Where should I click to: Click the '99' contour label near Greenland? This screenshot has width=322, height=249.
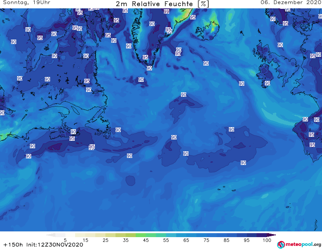click(166, 11)
